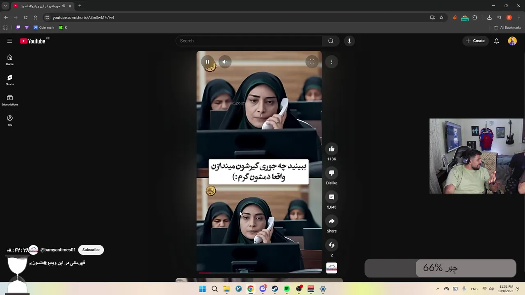This screenshot has width=525, height=295.
Task: Open the Twitch bookmark icon
Action: [18, 27]
